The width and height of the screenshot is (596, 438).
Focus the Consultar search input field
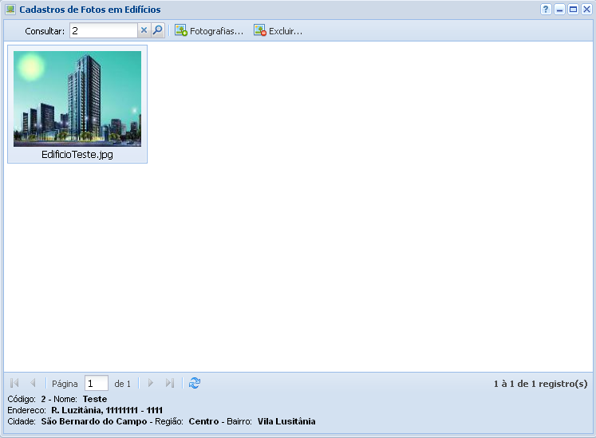[x=104, y=31]
